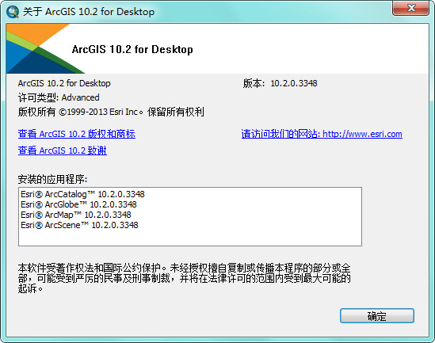This screenshot has height=343, width=435.
Task: Click the 许可类型 Advanced license text
Action: 59,97
